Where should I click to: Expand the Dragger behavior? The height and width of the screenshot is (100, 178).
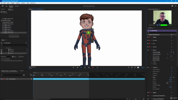[x=151, y=37]
